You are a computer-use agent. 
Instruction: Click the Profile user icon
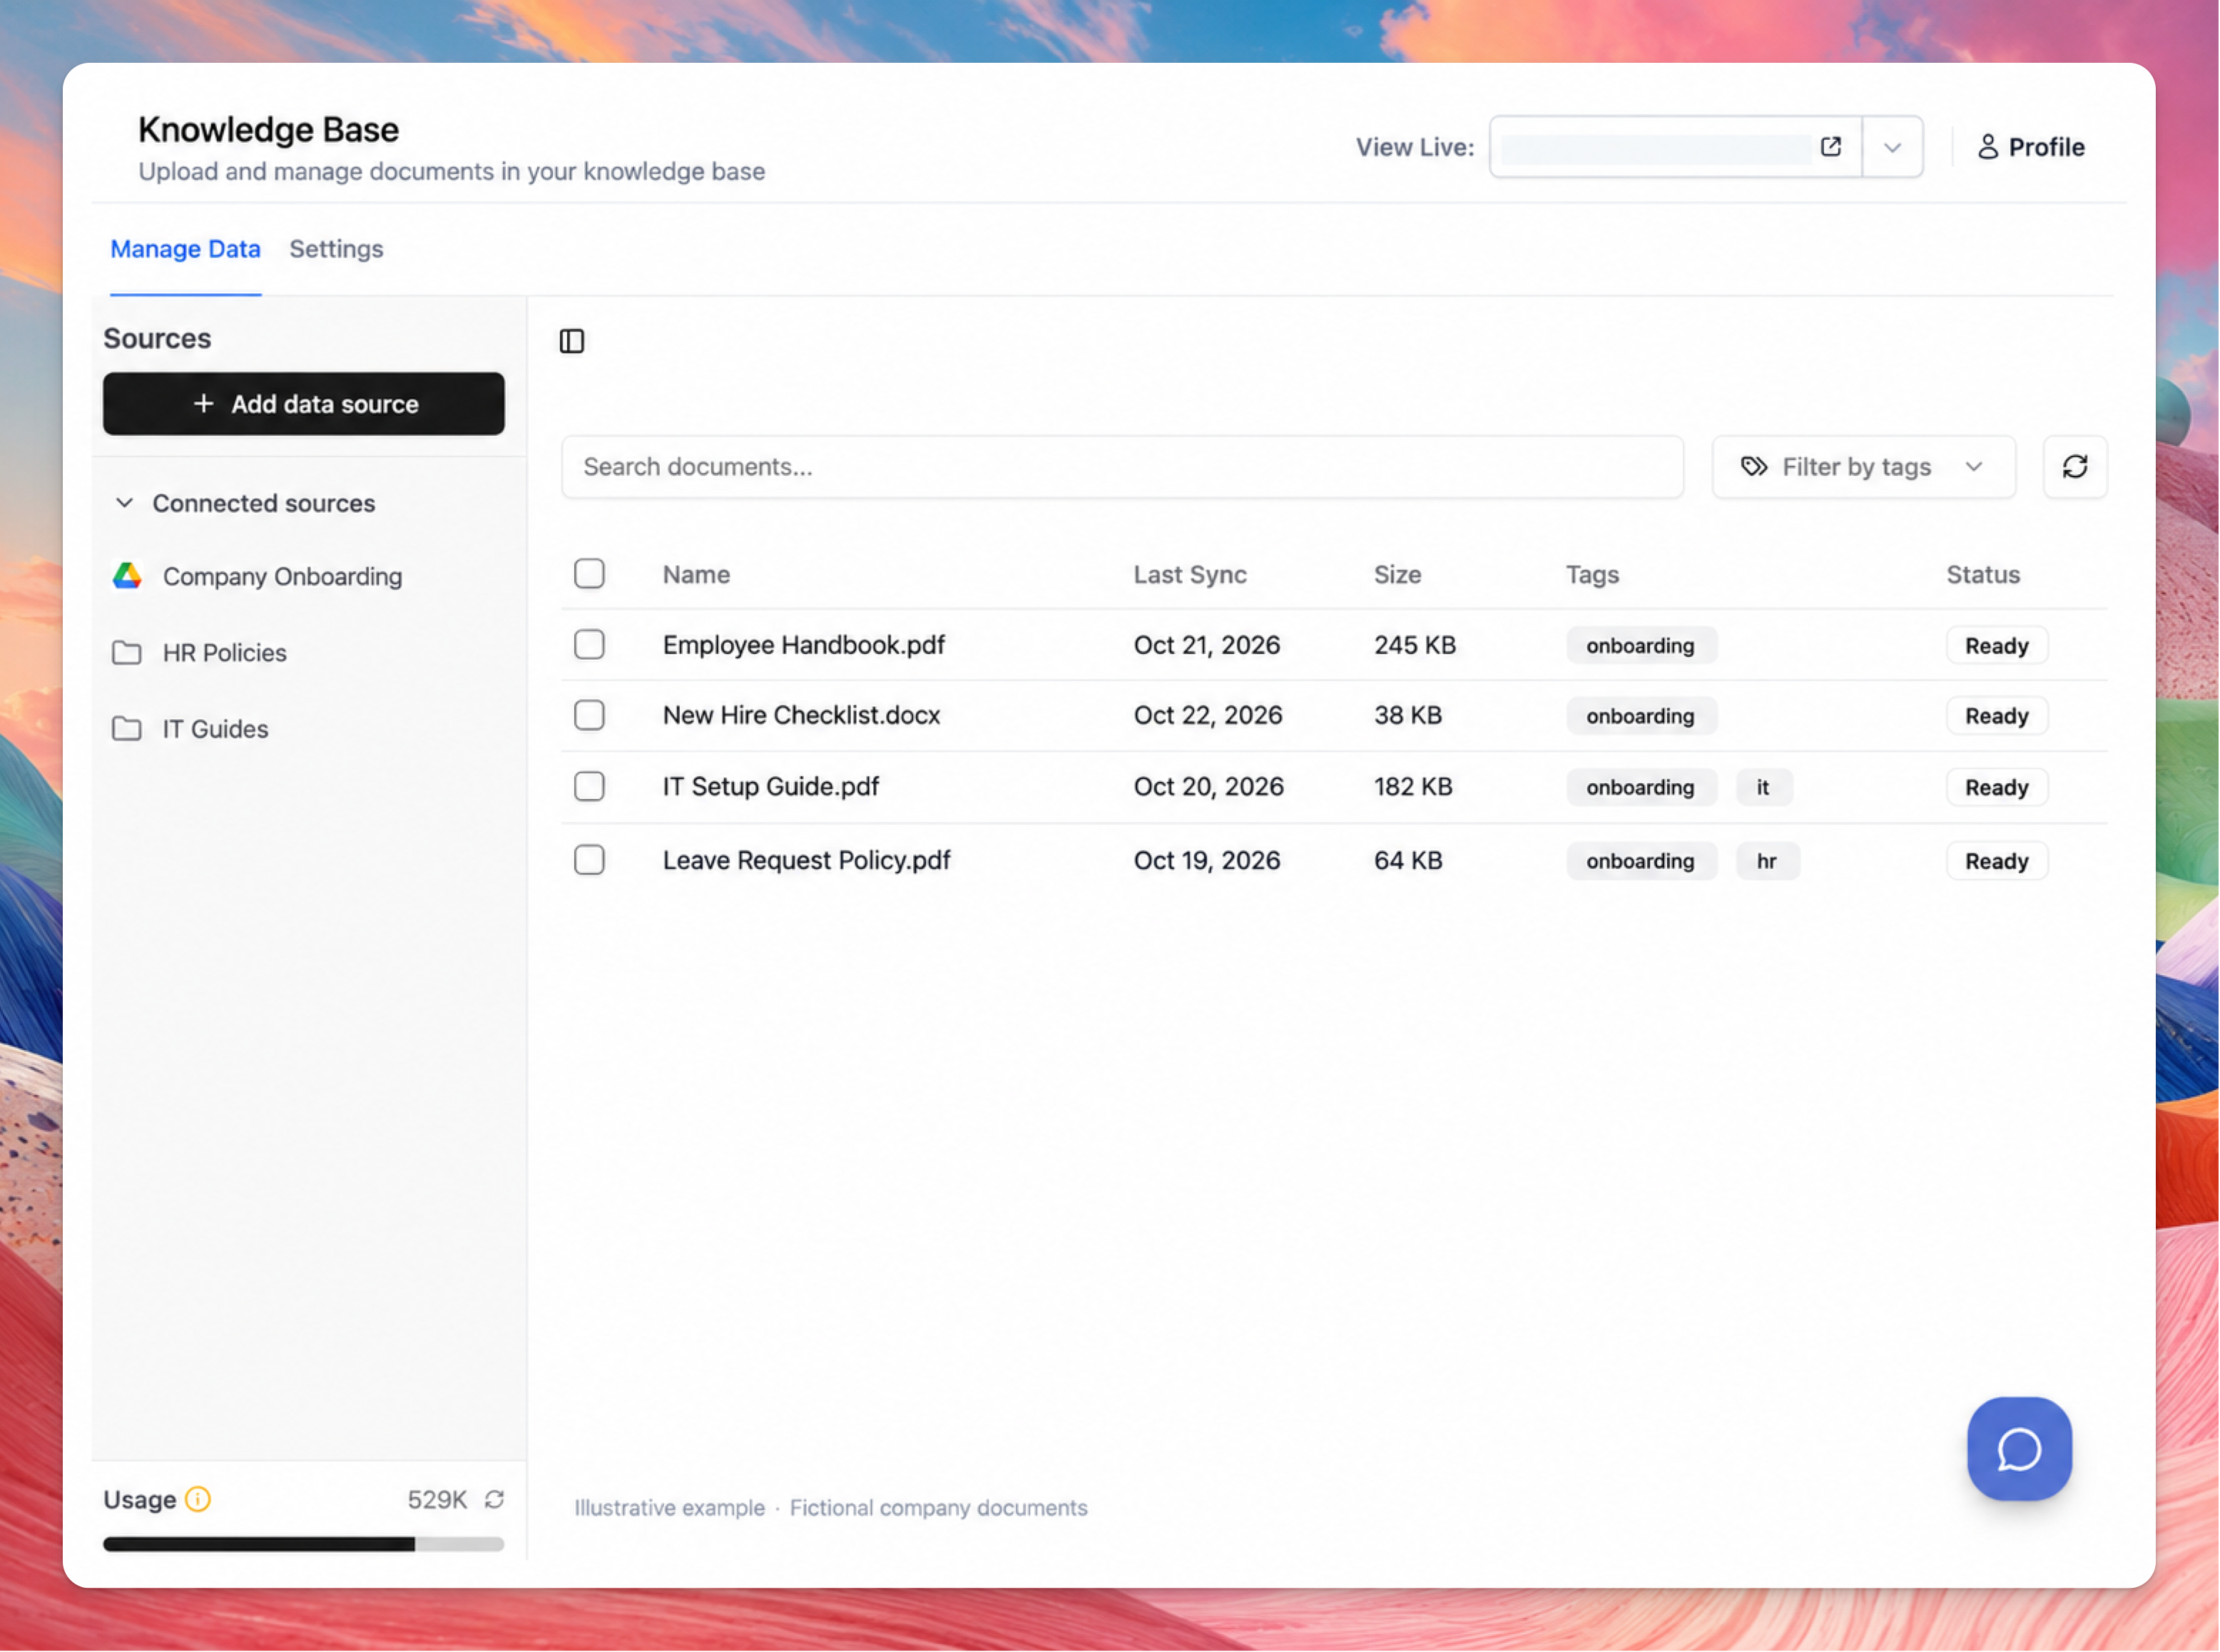tap(1988, 147)
